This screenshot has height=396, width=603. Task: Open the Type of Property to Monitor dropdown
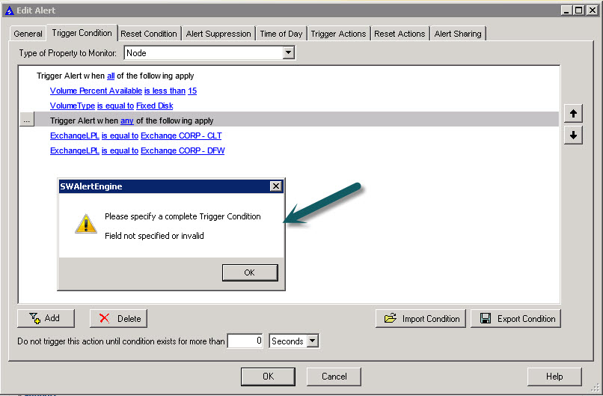pos(289,52)
